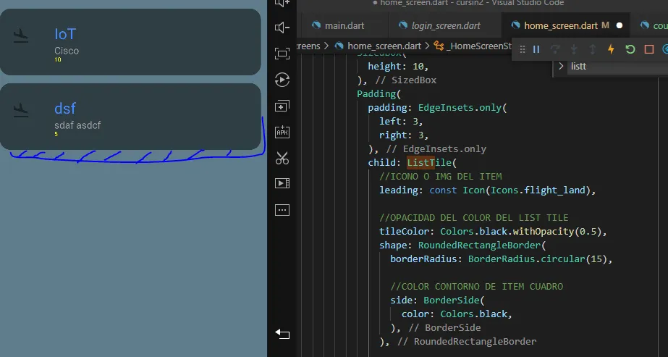Open the IoT Cisco list tile
This screenshot has width=668, height=357.
pyautogui.click(x=130, y=42)
